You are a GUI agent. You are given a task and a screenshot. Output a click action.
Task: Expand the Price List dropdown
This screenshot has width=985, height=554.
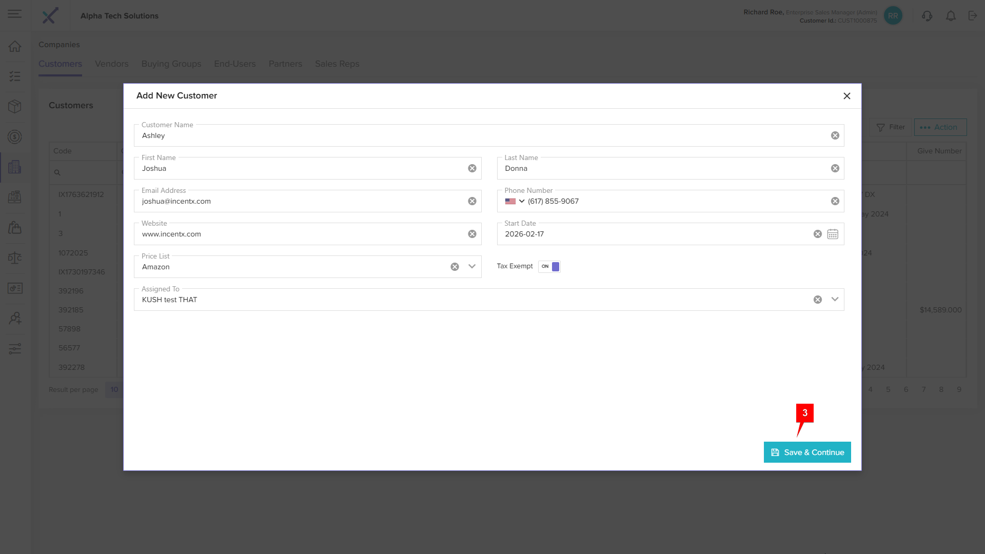pos(472,267)
